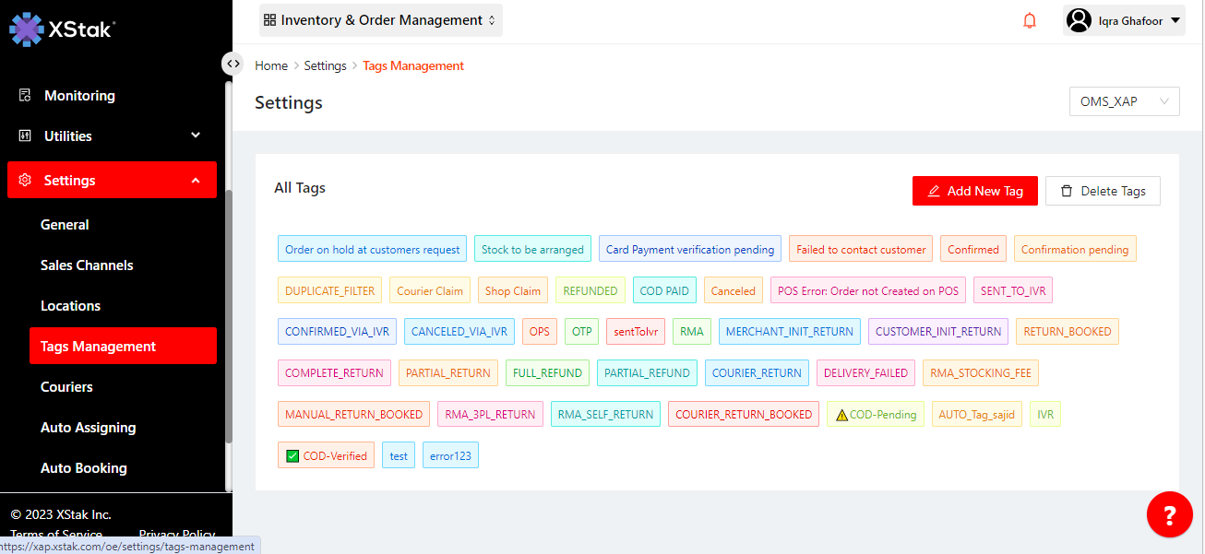The width and height of the screenshot is (1205, 554).
Task: Click the Add New Tag button
Action: click(974, 191)
